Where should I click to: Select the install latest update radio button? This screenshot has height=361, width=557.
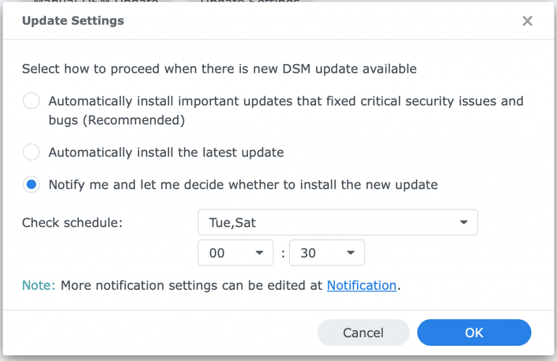tap(32, 153)
